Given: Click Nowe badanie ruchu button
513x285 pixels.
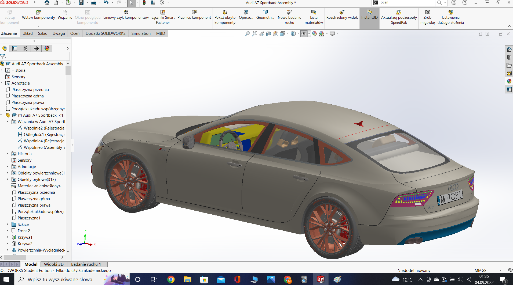Looking at the screenshot, I should pos(289,17).
